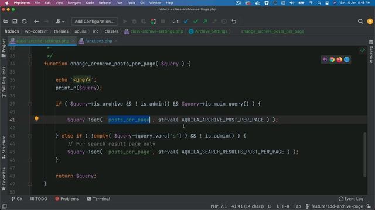Viewport: 375px width, 210px height.
Task: Commit changes with green checkmark
Action: [x=195, y=22]
